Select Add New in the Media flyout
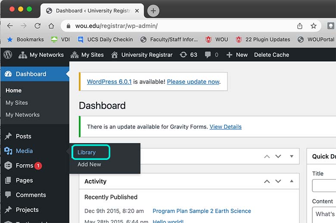This screenshot has width=336, height=223. pos(89,165)
